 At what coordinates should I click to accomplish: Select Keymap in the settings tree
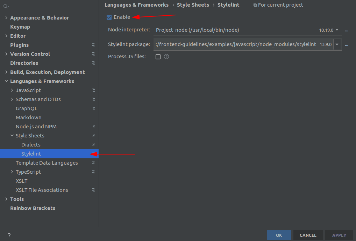20,27
